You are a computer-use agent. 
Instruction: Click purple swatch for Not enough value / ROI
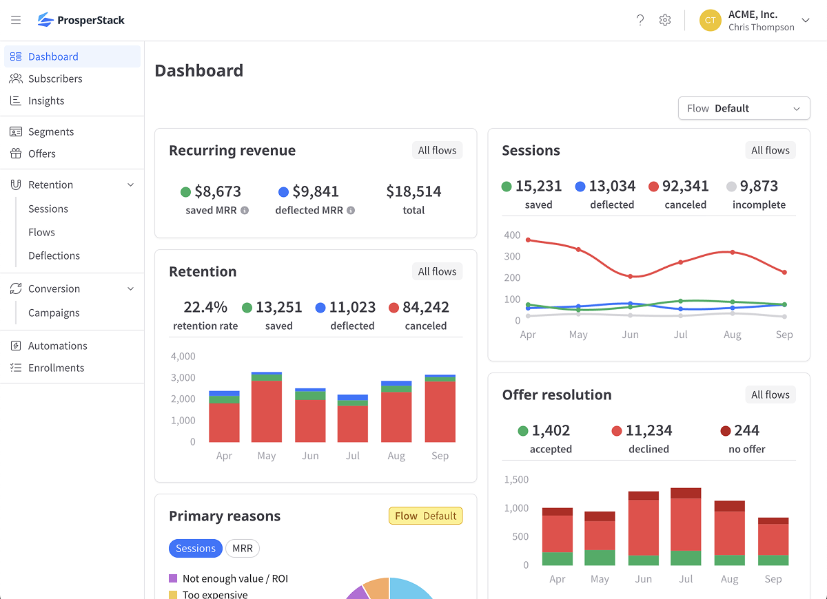(x=173, y=578)
